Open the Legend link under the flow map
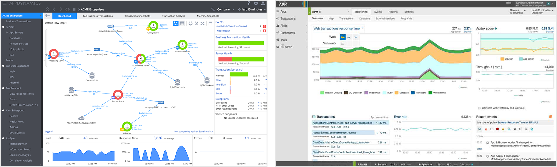This screenshot has width=557, height=167. point(49,131)
